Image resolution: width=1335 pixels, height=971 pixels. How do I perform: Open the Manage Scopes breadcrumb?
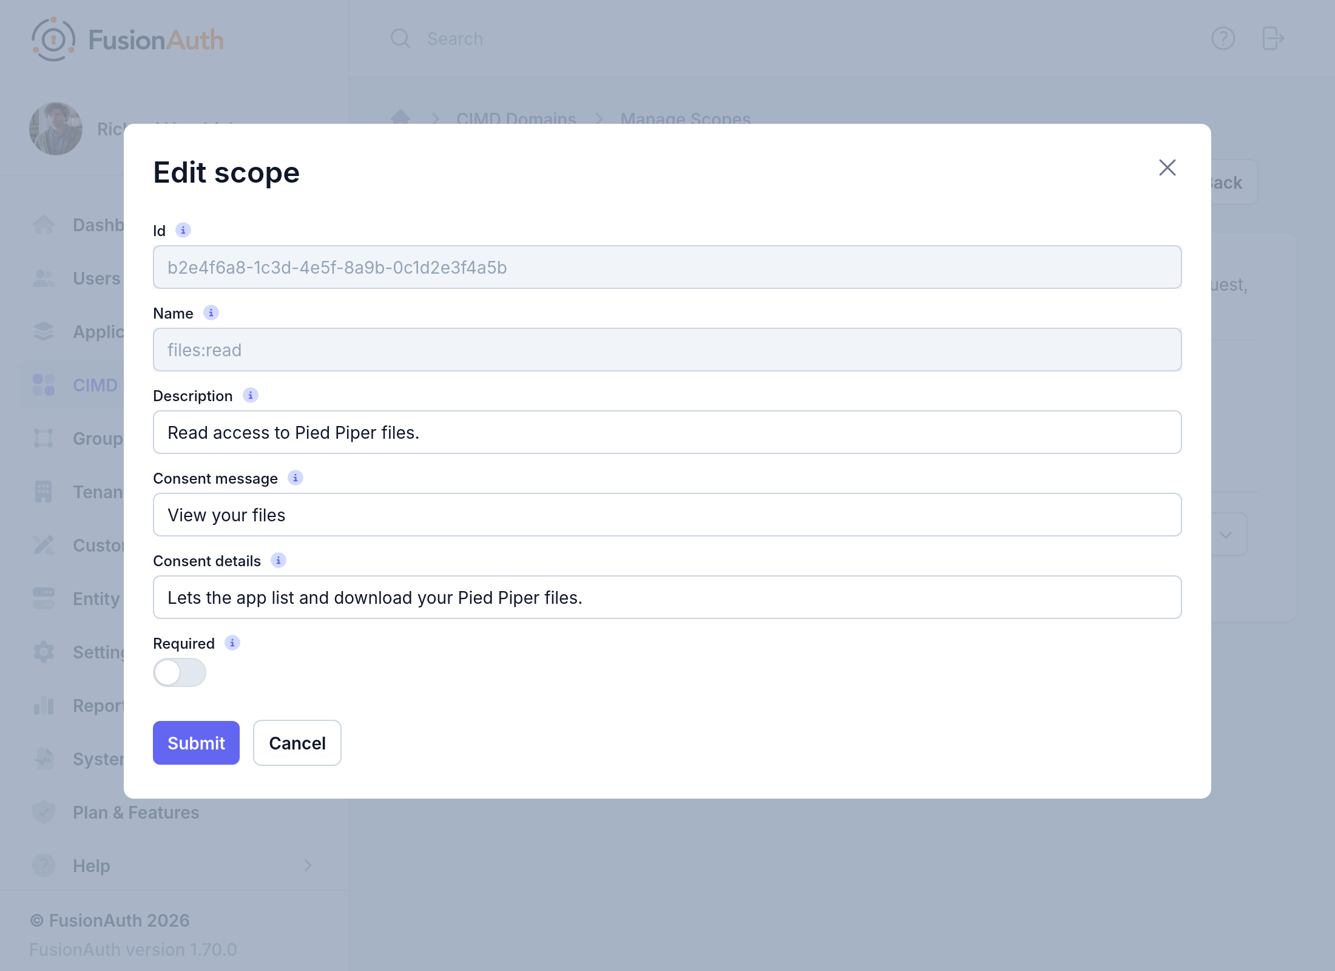click(686, 118)
